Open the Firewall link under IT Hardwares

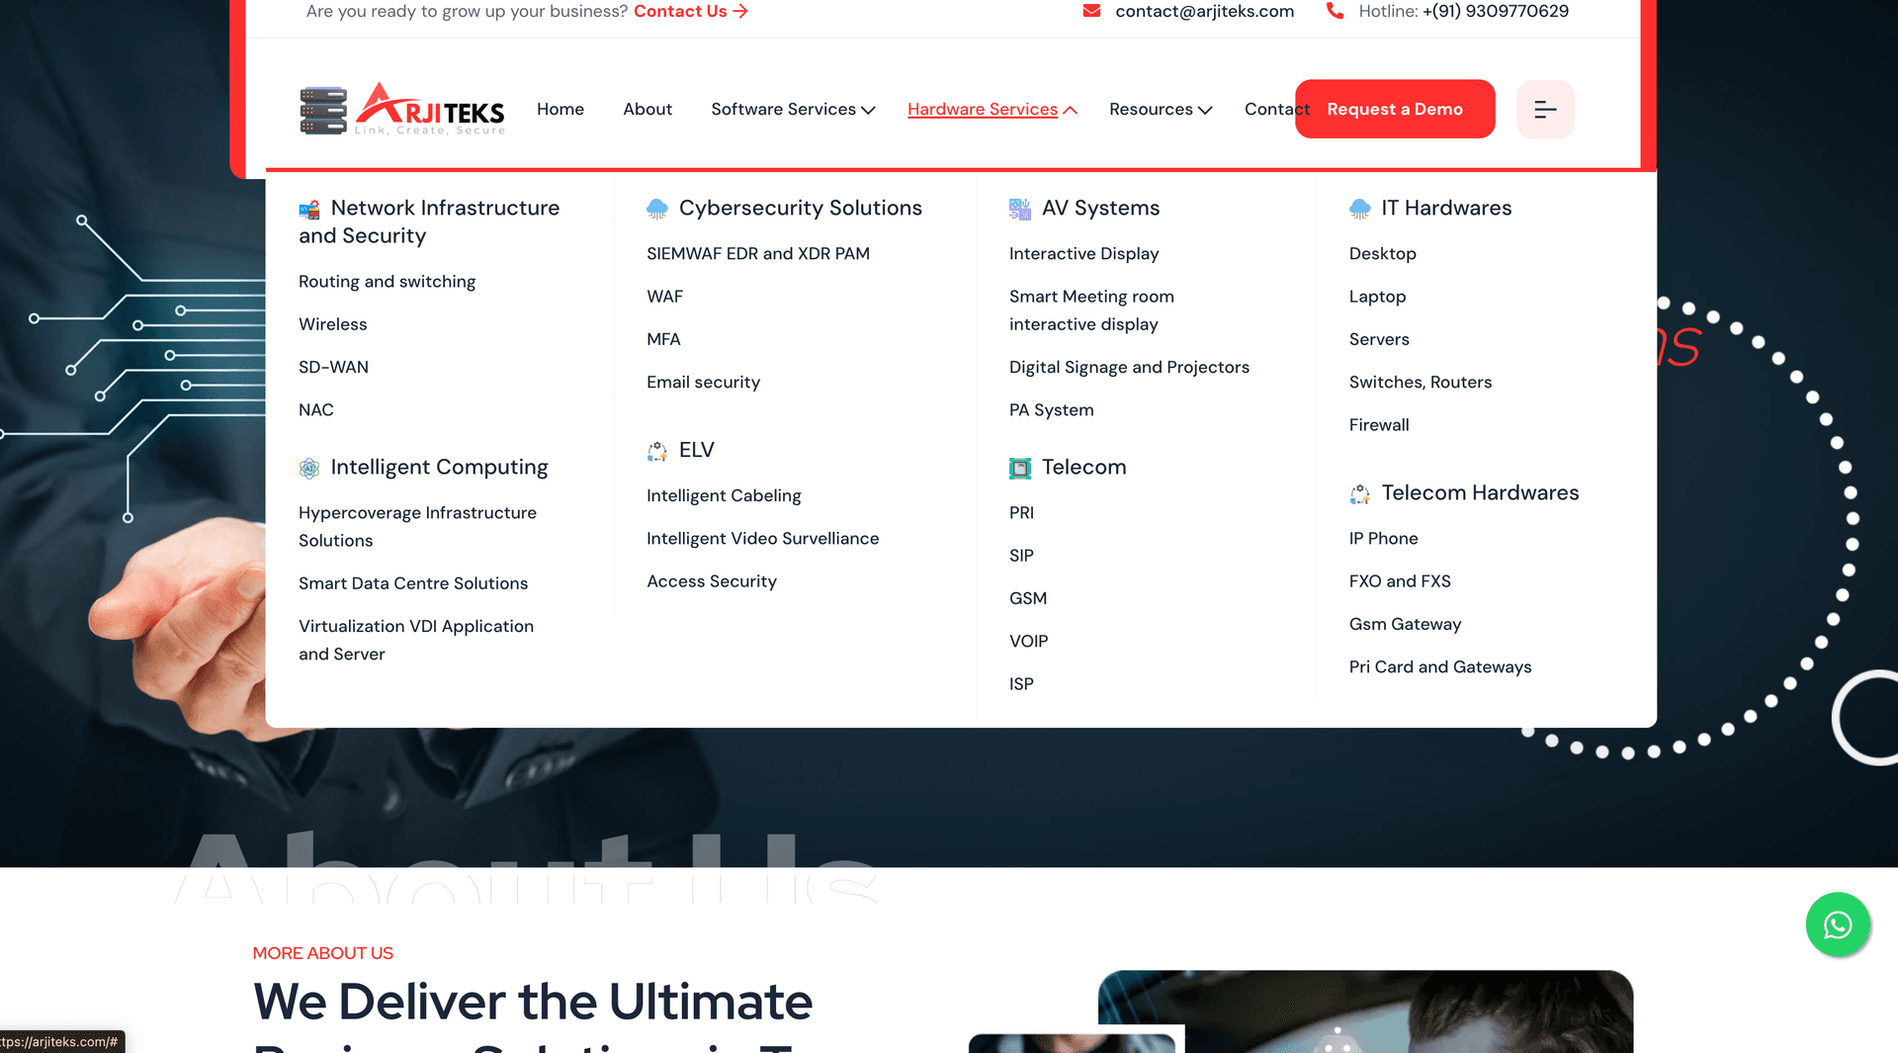tap(1379, 425)
